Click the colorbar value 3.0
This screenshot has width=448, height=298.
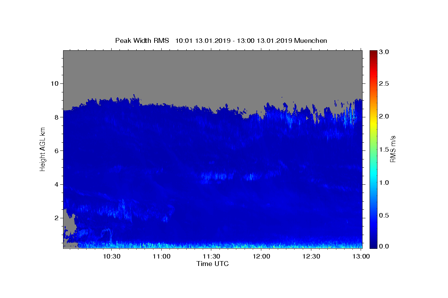(384, 52)
